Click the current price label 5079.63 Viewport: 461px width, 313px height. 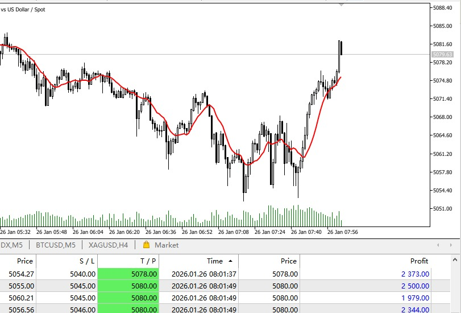point(442,55)
